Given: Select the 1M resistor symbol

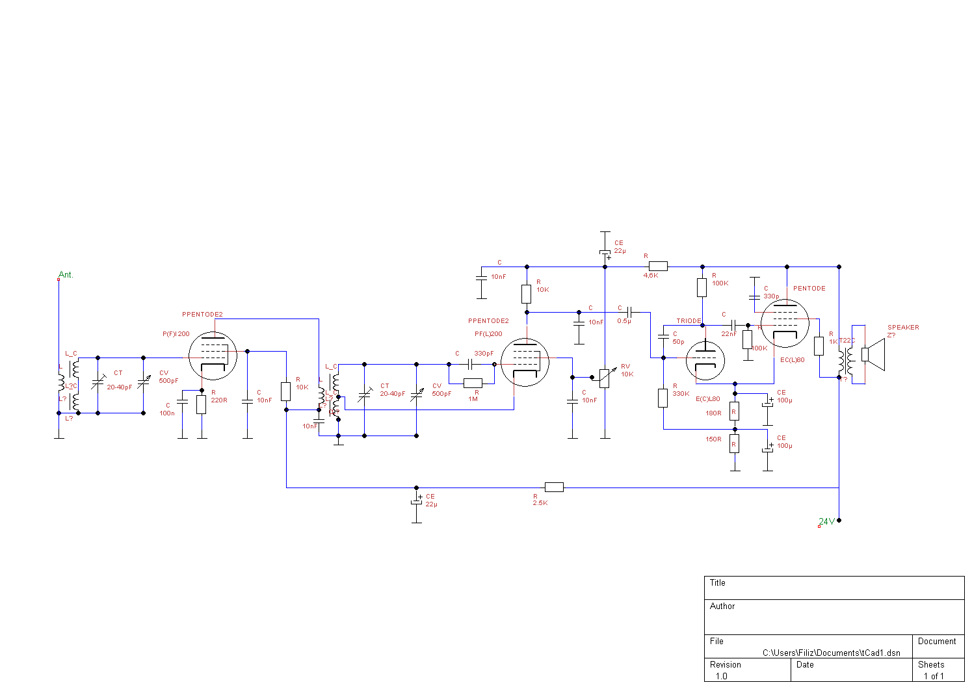Looking at the screenshot, I should point(473,383).
